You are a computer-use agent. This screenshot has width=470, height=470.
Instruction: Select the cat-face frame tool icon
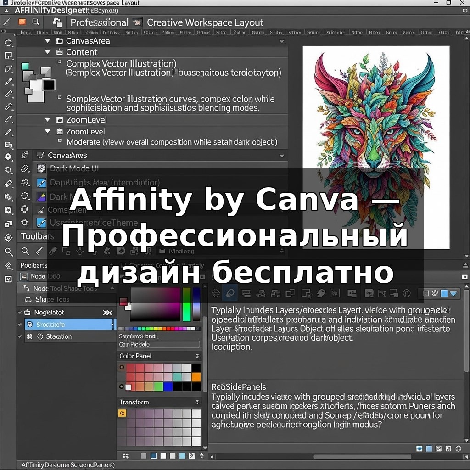pyautogui.click(x=8, y=210)
